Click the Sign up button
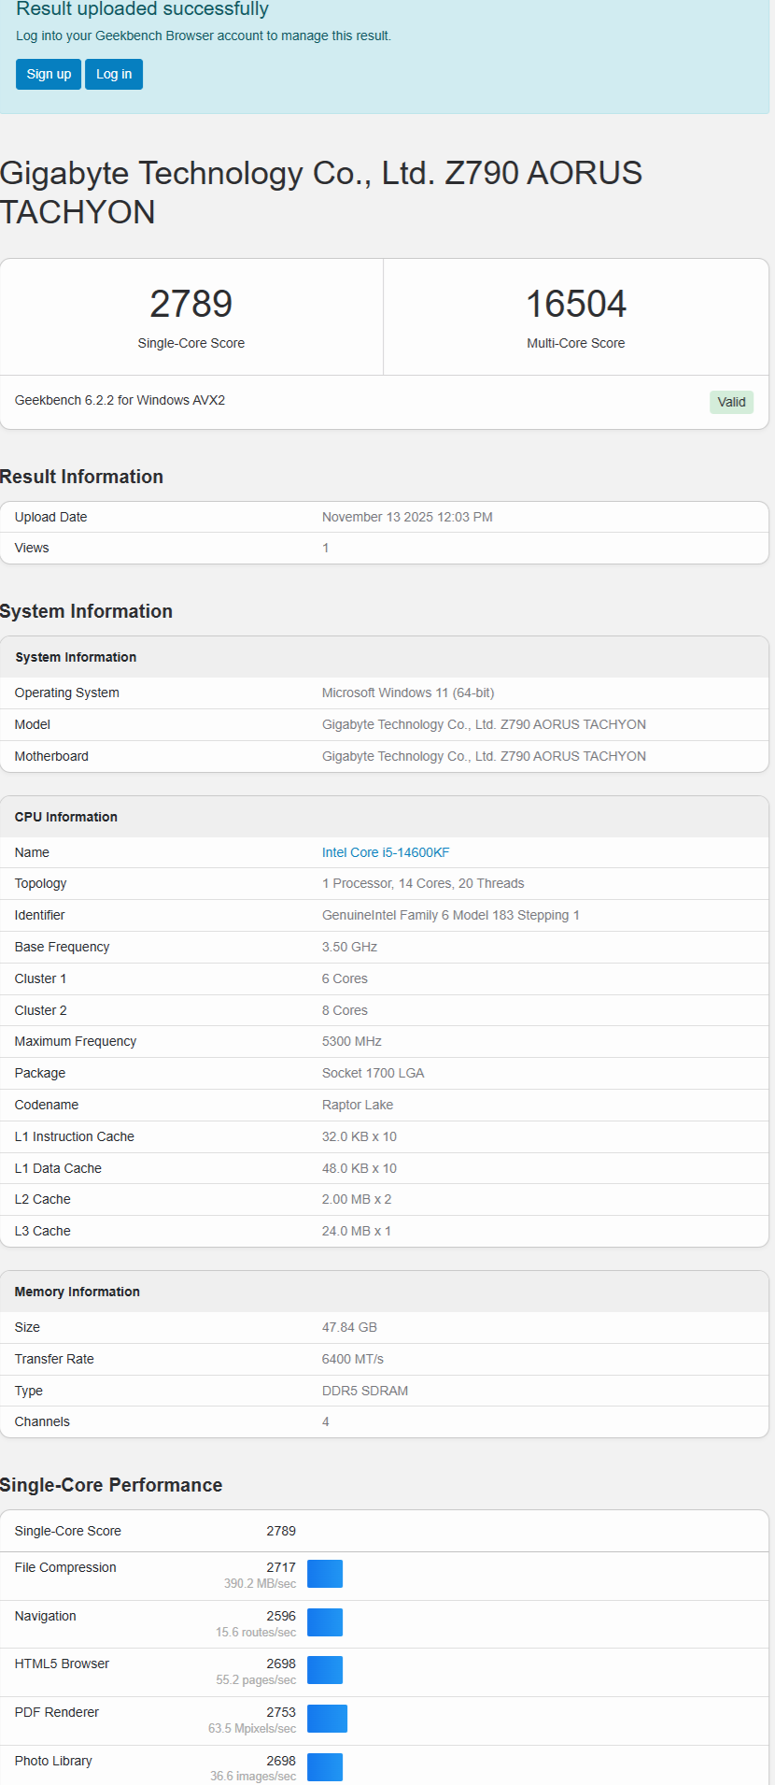775x1785 pixels. (49, 75)
